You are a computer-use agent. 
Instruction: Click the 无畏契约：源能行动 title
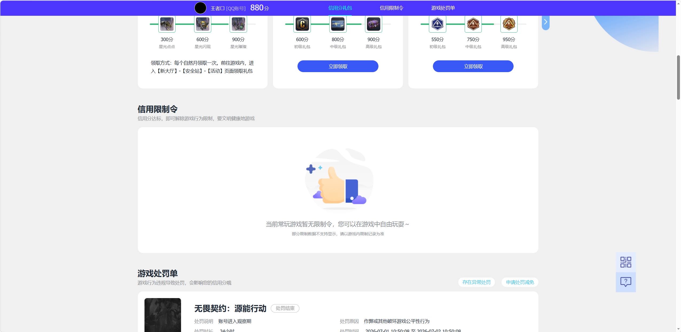tap(230, 308)
